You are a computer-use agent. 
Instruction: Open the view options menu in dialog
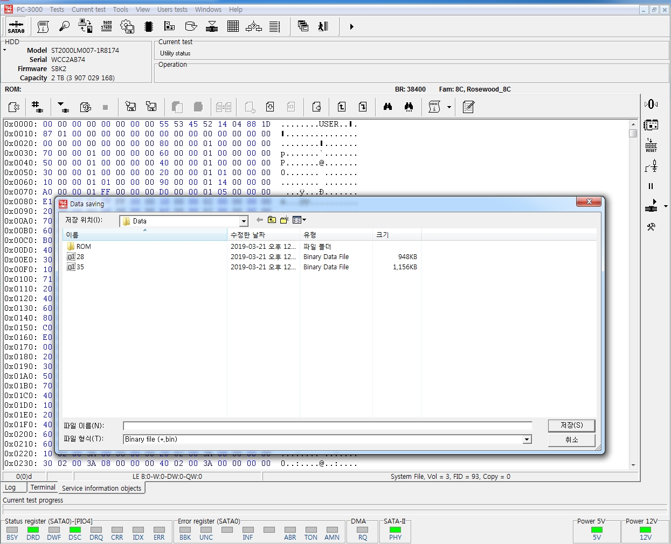299,220
